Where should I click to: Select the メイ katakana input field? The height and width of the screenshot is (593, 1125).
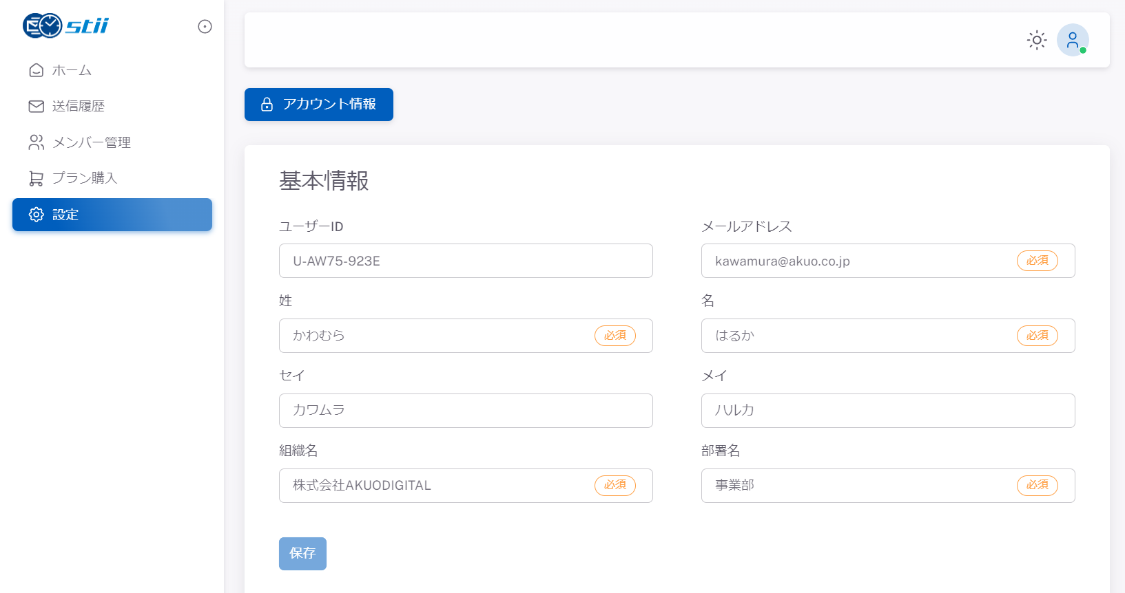887,411
